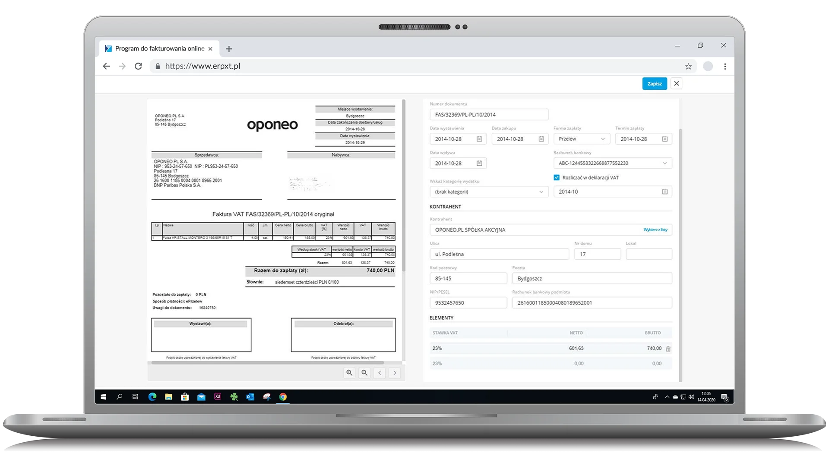Click the Wybierz z listy link
This screenshot has width=829, height=466.
tap(655, 230)
